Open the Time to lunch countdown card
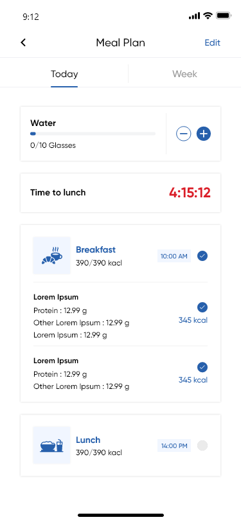241x522 pixels. (x=121, y=192)
